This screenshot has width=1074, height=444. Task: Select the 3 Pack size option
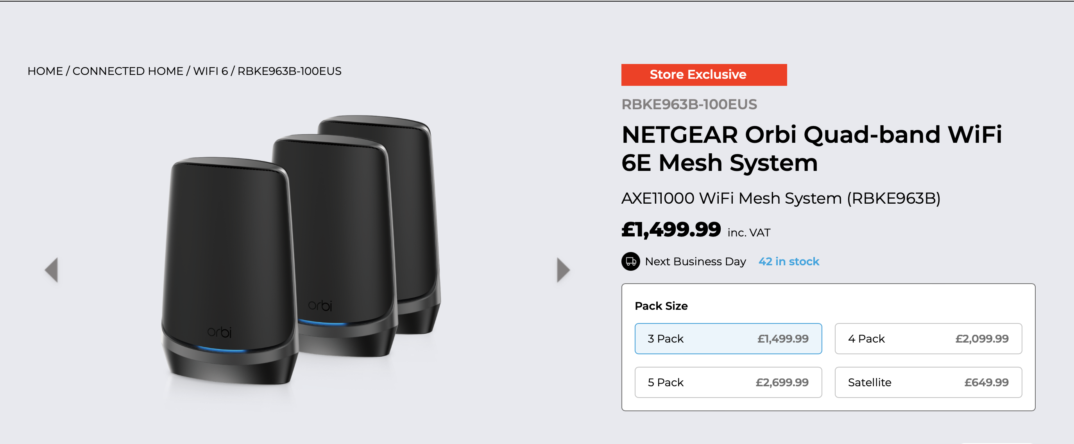[x=728, y=339]
